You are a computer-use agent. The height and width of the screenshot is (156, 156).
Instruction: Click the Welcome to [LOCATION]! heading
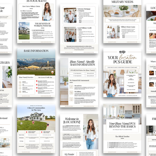coord(72,121)
